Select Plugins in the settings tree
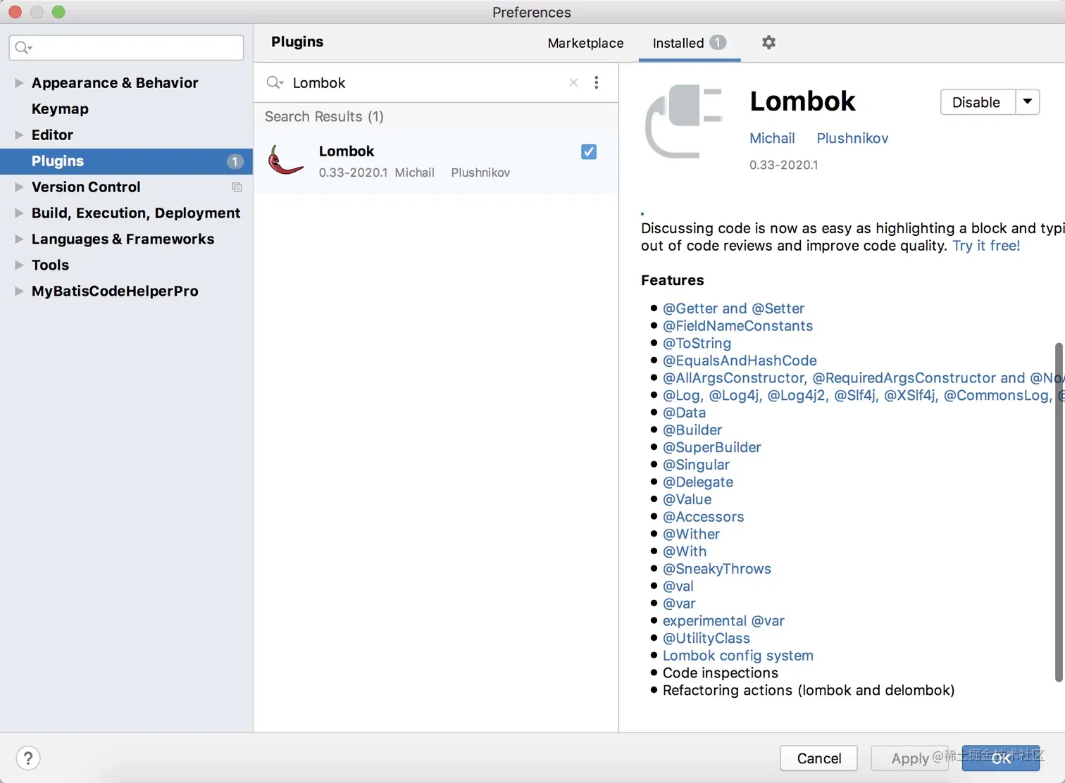The width and height of the screenshot is (1065, 783). tap(126, 161)
